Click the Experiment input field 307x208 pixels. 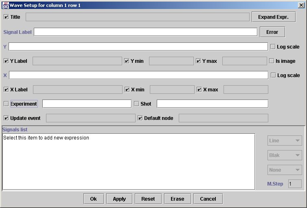[x=87, y=104]
